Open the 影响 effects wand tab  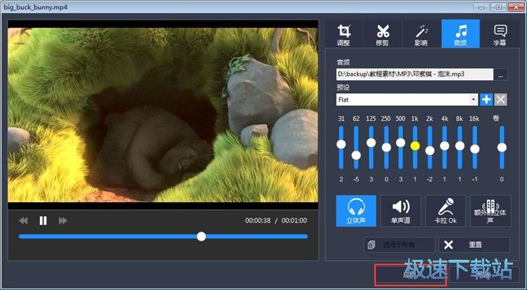(422, 34)
